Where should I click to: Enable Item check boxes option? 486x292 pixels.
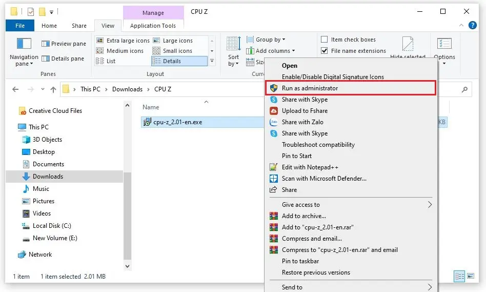pos(325,40)
